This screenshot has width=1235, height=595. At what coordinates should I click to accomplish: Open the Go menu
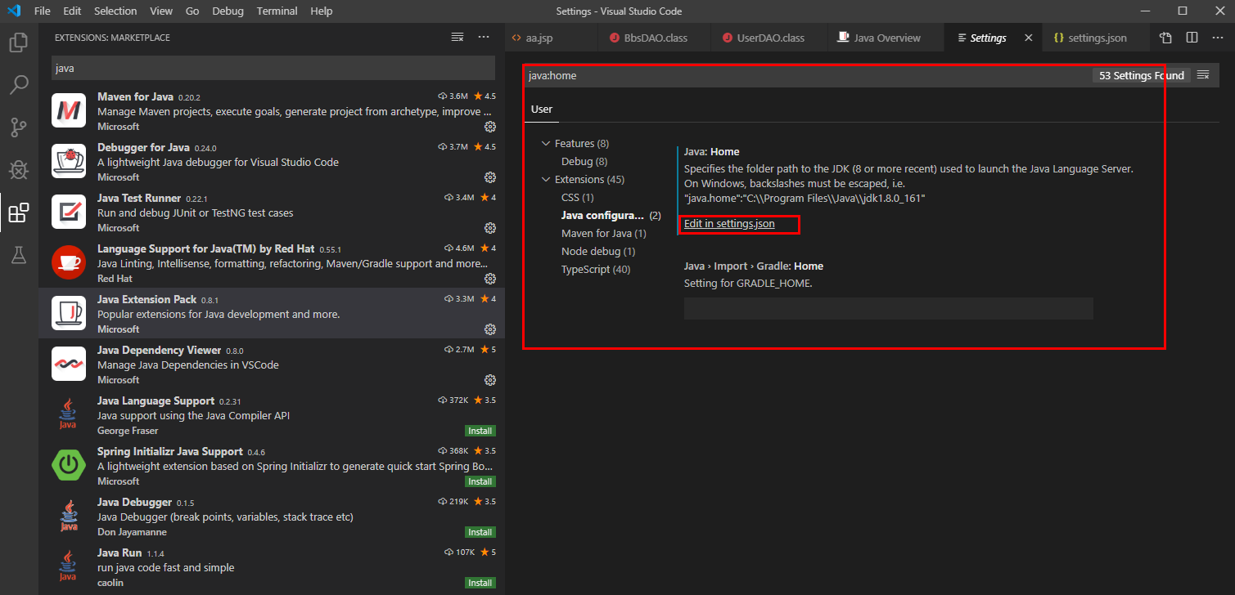(192, 11)
